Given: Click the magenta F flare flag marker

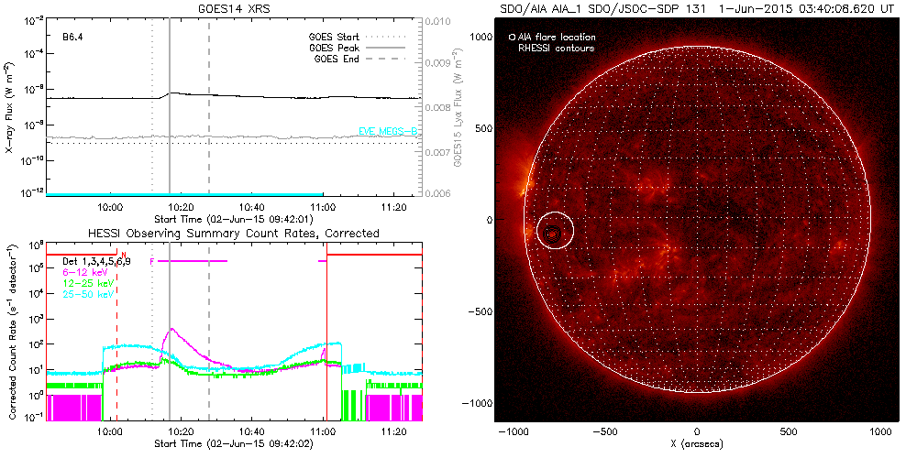Looking at the screenshot, I should (x=151, y=261).
